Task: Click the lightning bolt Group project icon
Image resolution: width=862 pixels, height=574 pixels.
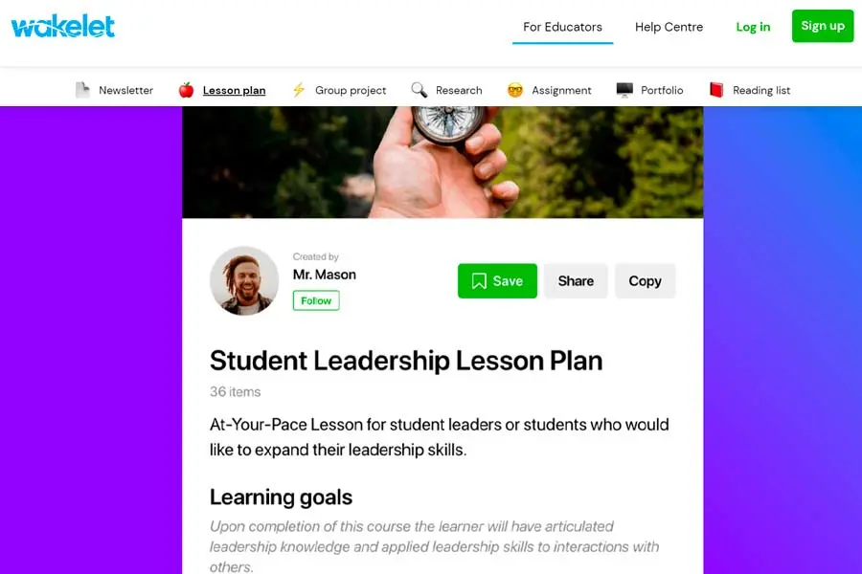Action: [x=299, y=90]
